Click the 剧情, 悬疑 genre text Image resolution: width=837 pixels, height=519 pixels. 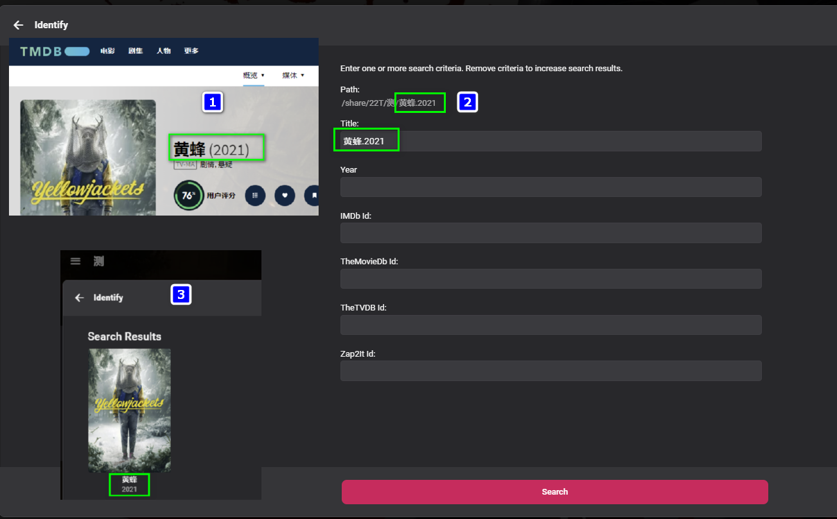pyautogui.click(x=216, y=165)
